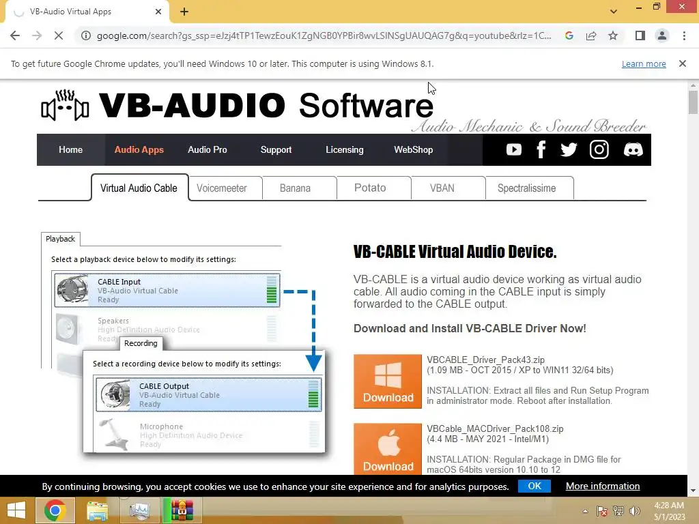The height and width of the screenshot is (524, 699).
Task: Click the browser forward arrow
Action: (x=37, y=35)
